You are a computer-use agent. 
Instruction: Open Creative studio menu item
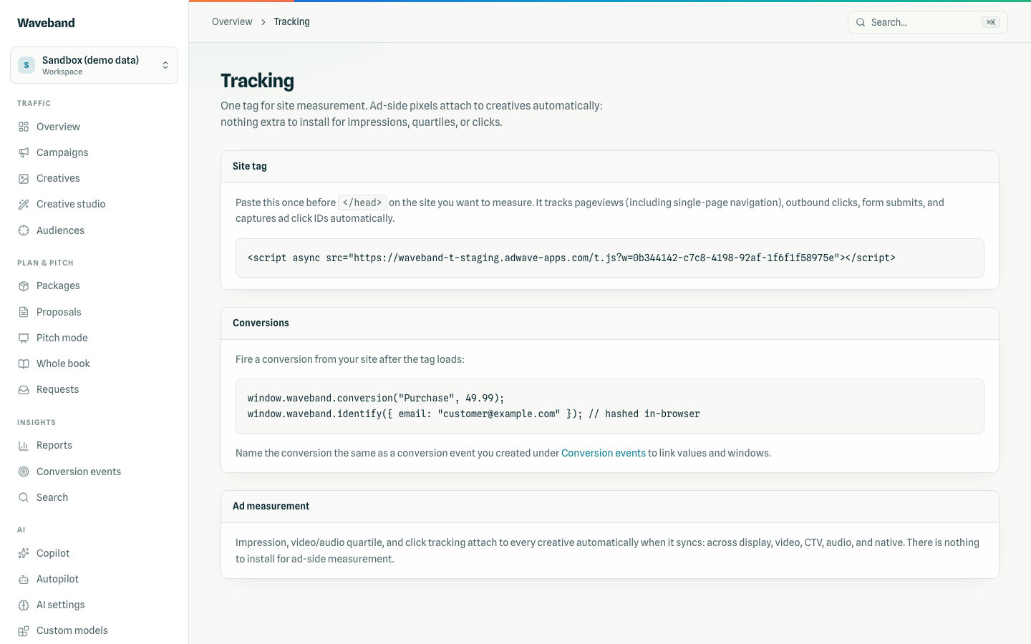point(94,204)
